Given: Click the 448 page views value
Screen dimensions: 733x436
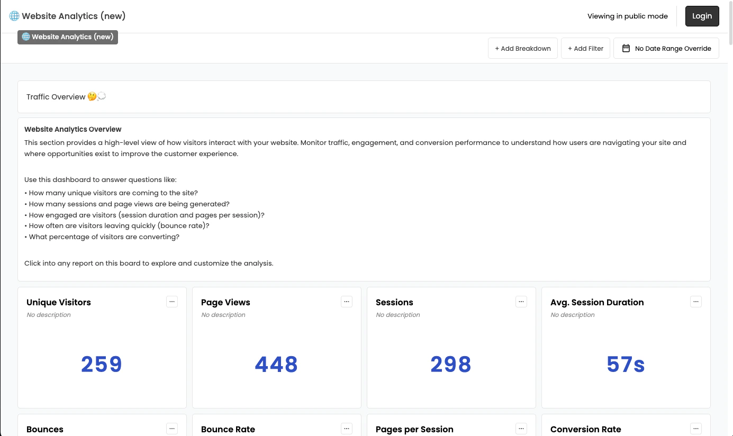Looking at the screenshot, I should tap(276, 365).
